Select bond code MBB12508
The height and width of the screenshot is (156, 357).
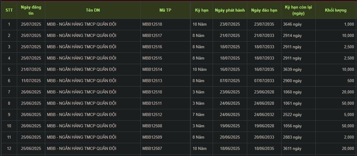click(152, 126)
